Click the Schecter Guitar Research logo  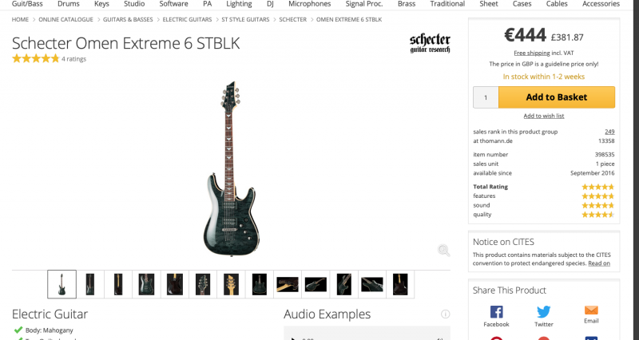[x=430, y=44]
